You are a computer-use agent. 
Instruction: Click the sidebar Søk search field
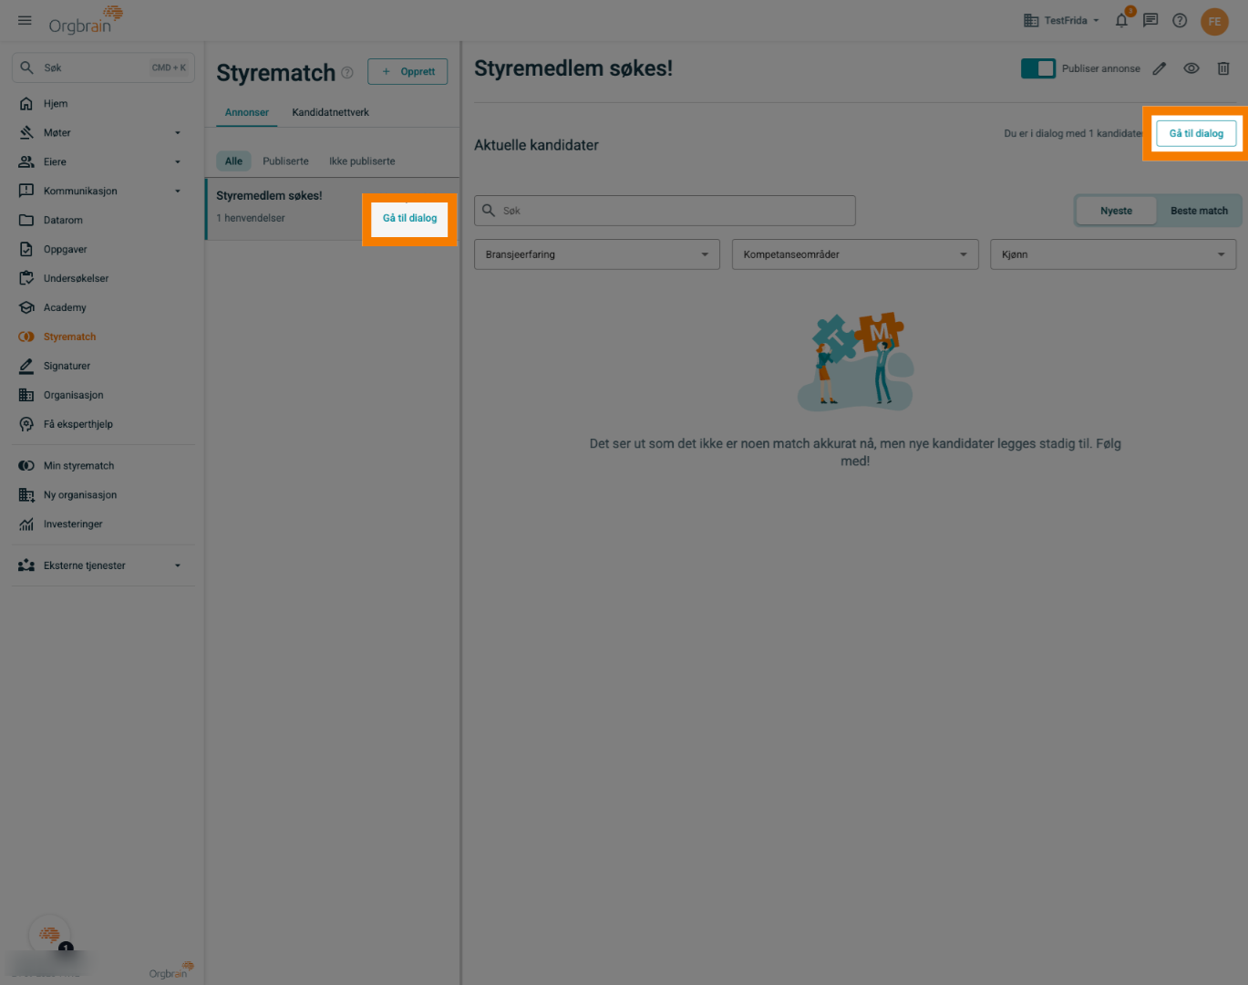pos(103,67)
